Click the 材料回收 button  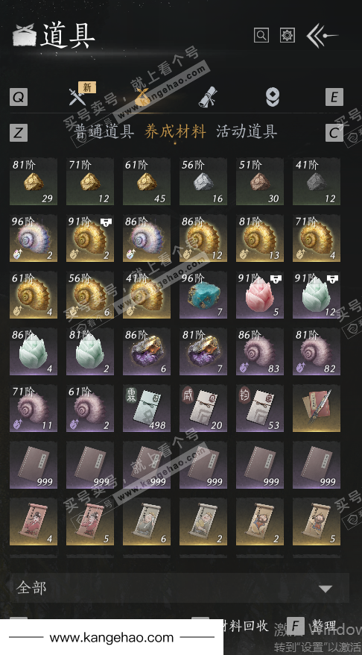click(246, 626)
